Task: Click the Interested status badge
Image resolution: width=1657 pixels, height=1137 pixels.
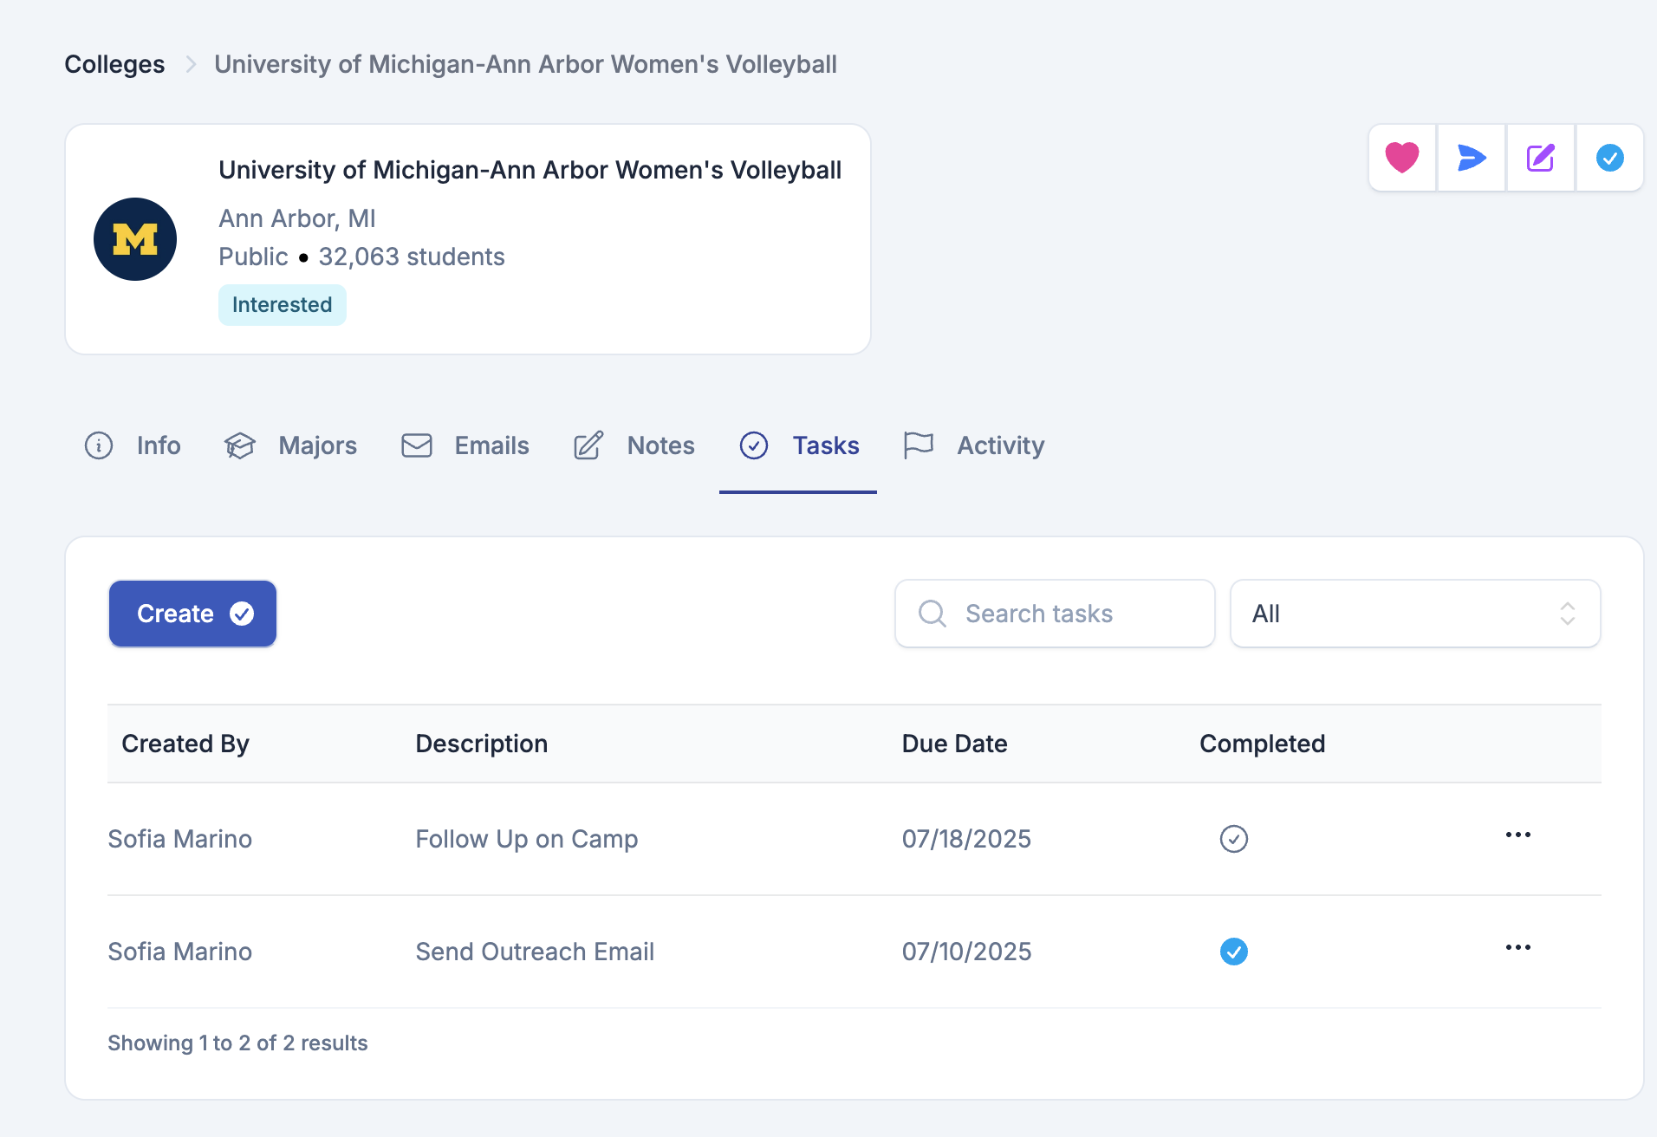Action: 283,305
